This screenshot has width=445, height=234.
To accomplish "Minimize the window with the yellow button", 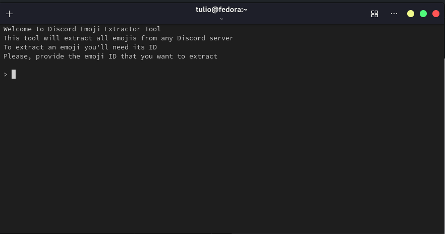I will coord(411,14).
